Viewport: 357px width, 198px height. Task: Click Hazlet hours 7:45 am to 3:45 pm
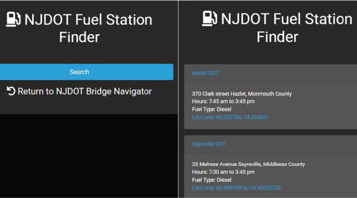[223, 101]
